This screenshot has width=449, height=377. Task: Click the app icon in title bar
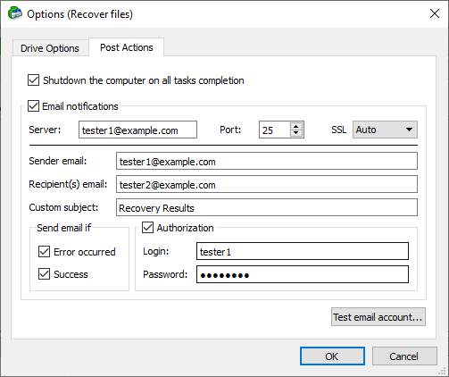(15, 13)
